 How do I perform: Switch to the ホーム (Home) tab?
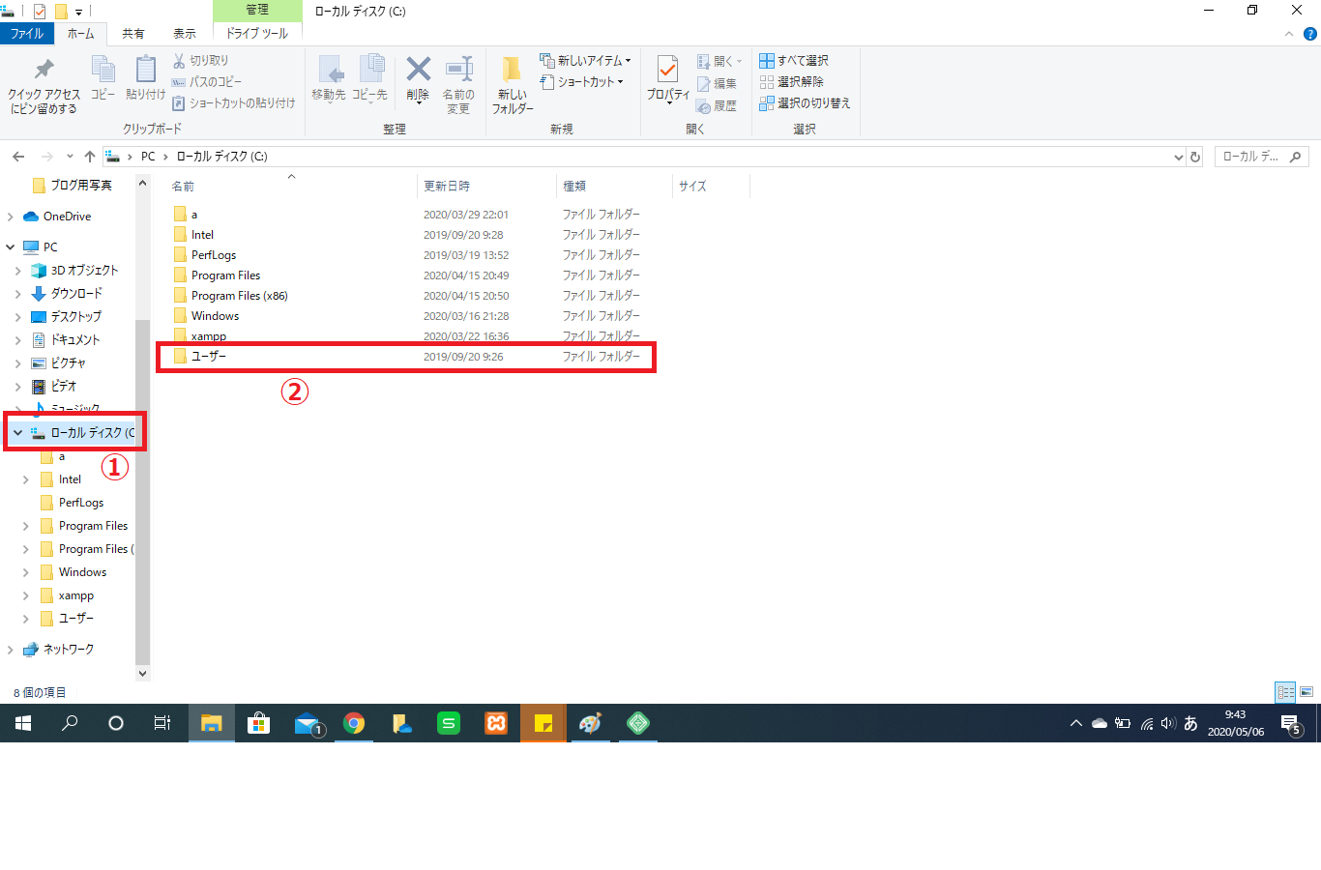[x=81, y=34]
